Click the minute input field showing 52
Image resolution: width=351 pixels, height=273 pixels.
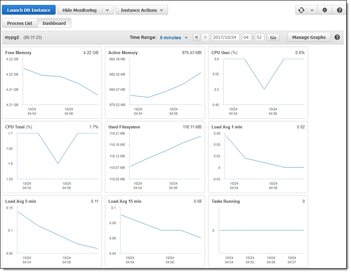click(259, 37)
